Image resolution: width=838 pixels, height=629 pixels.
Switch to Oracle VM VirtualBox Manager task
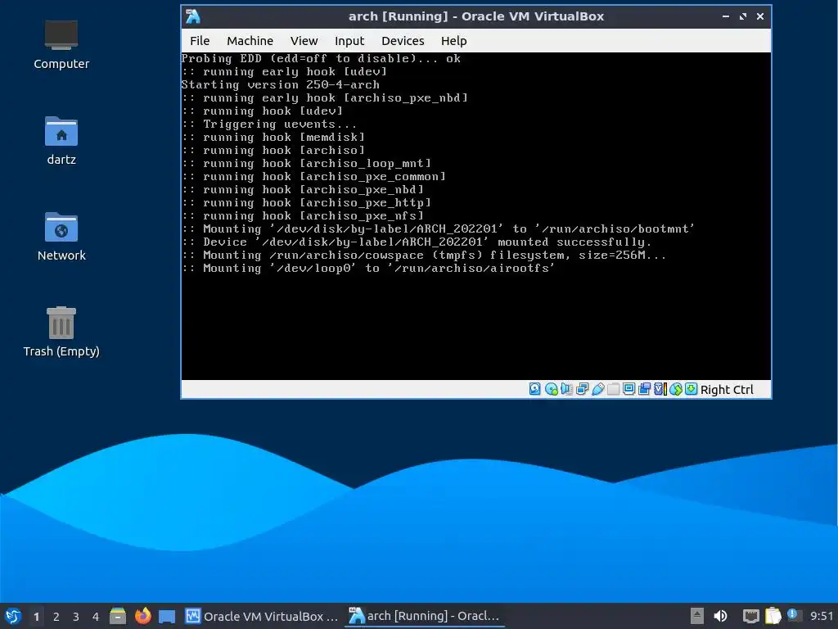tap(262, 616)
